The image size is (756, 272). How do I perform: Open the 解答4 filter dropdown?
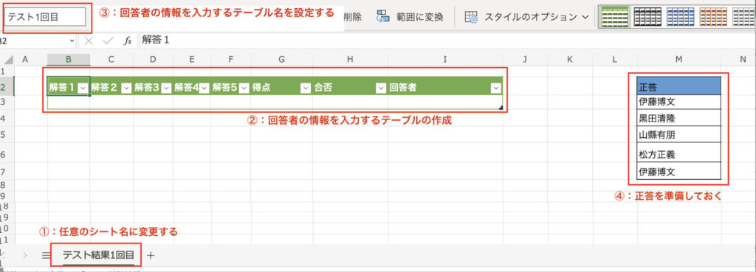coord(205,88)
